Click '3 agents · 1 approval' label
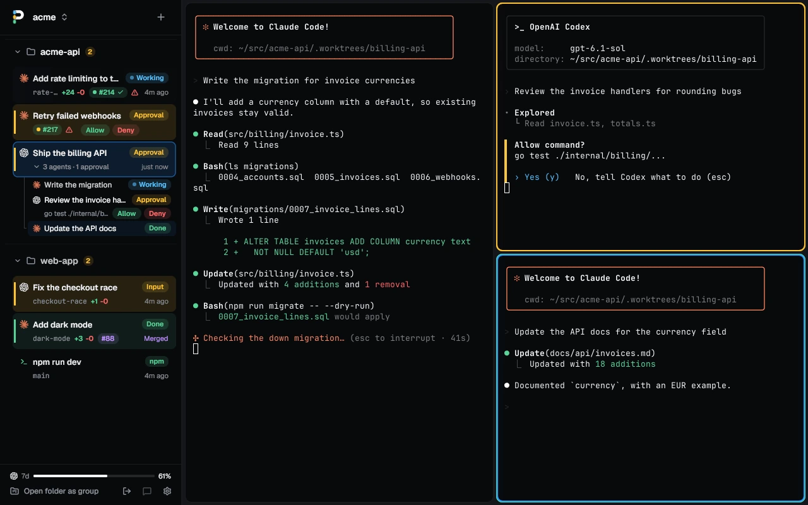Viewport: 808px width, 505px height. 76,167
